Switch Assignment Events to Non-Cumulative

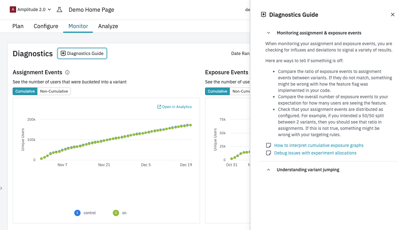tap(54, 91)
